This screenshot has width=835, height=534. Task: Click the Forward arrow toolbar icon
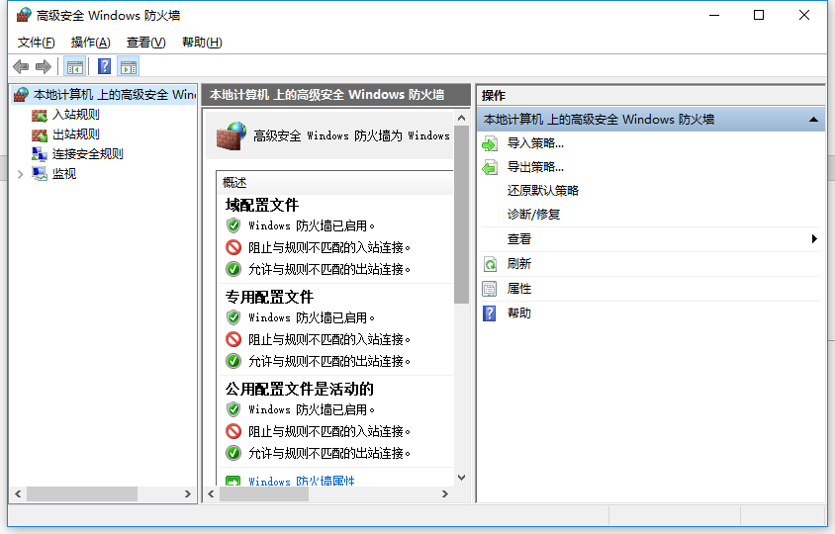(44, 67)
